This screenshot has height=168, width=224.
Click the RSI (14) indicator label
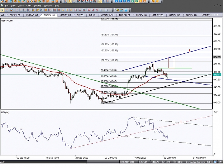pos(5,112)
